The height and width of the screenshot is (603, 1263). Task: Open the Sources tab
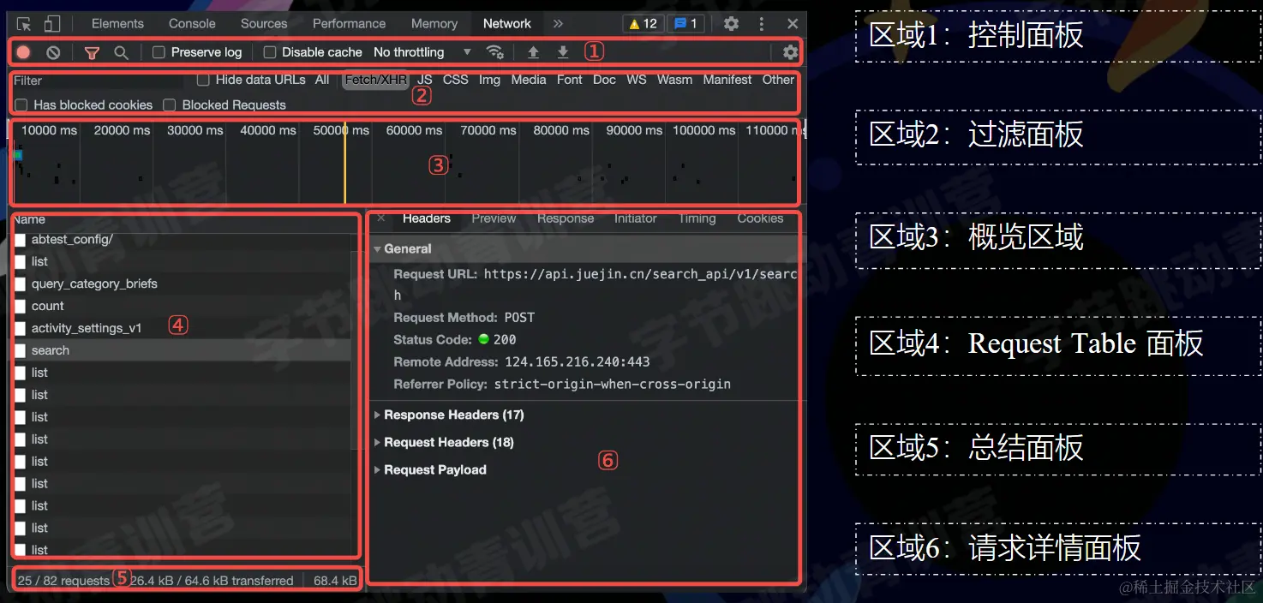[x=264, y=24]
